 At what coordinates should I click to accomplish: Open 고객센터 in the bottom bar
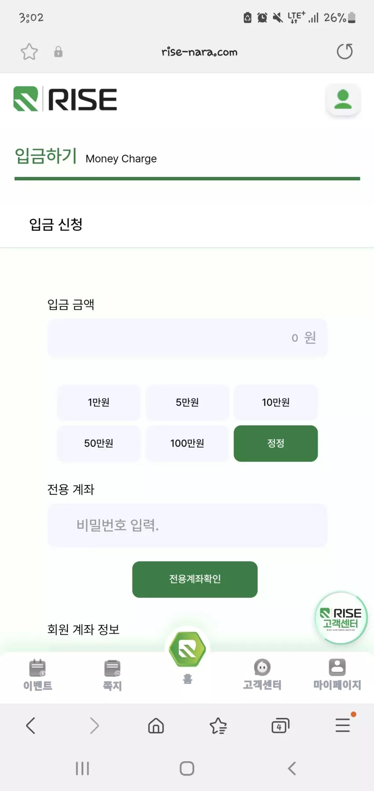262,675
